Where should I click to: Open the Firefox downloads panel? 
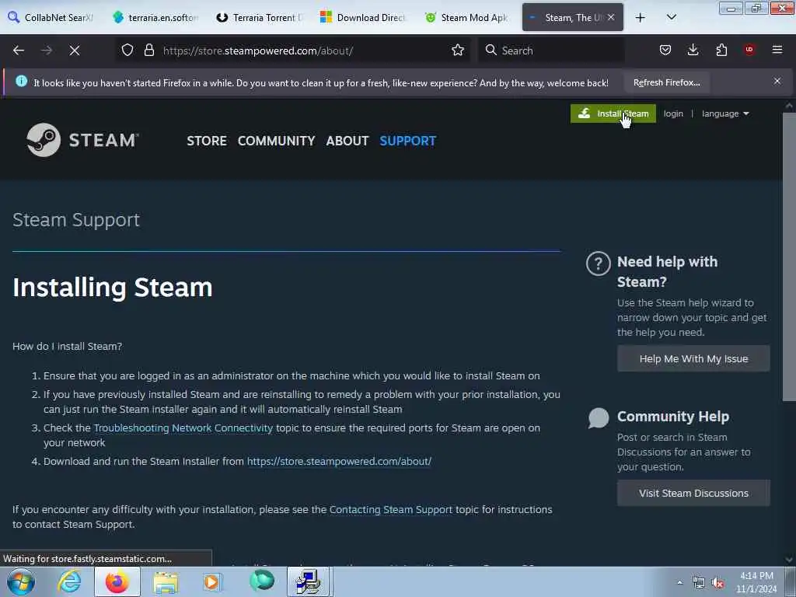693,50
